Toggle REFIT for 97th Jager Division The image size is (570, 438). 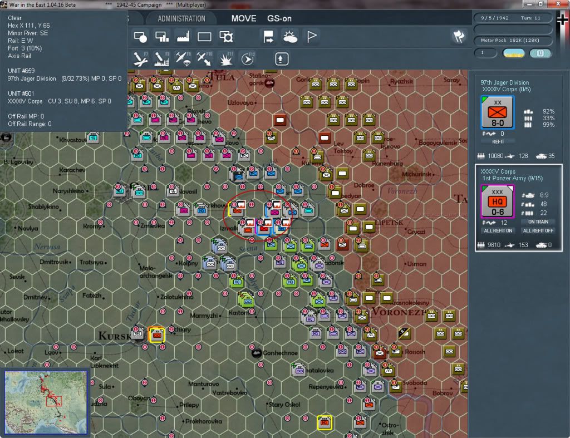tap(498, 142)
